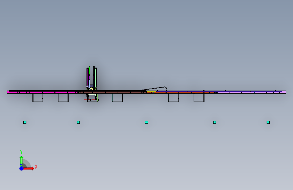Select the blue Z axis origin ball

22,168
